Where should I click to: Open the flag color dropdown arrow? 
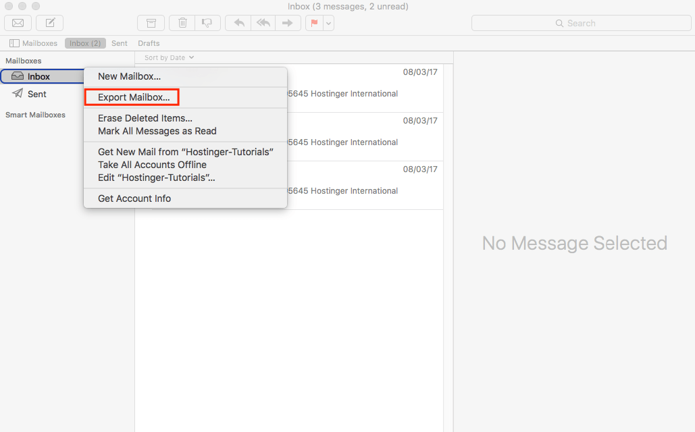click(328, 23)
